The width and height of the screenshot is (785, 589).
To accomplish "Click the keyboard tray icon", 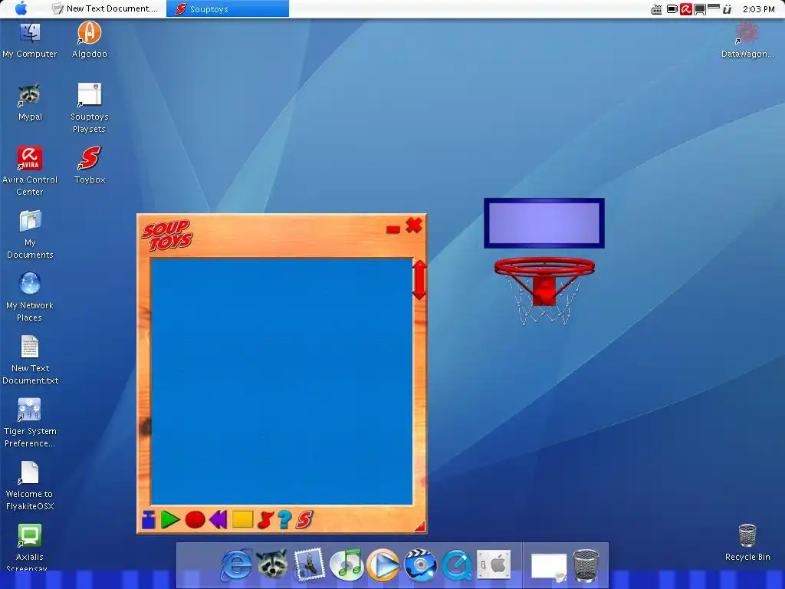I will (x=656, y=9).
